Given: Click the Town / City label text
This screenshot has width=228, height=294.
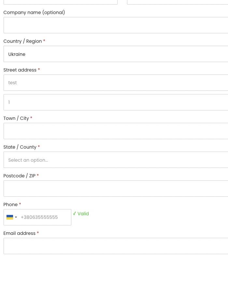Looking at the screenshot, I should 16,118.
